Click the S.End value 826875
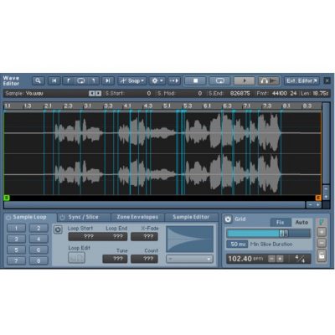Viewport: 335px width, 335px height. pos(240,94)
